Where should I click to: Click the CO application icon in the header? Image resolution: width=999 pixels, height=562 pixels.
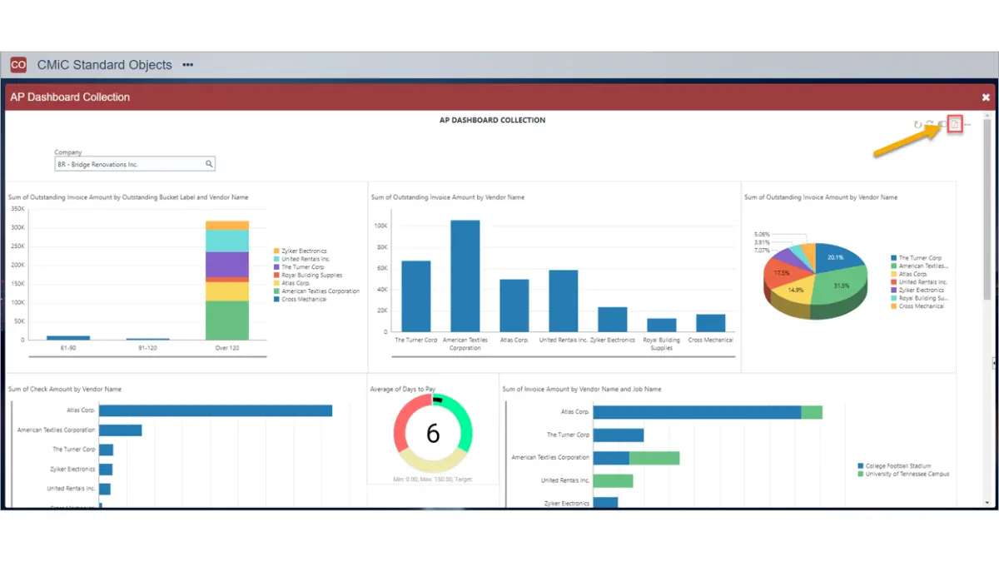pos(17,64)
